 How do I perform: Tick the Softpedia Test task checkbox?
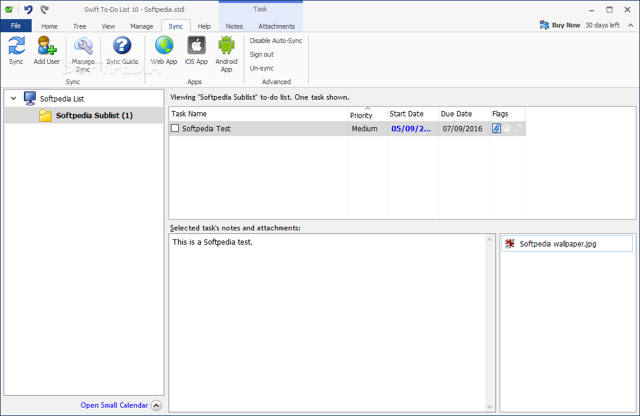(174, 128)
